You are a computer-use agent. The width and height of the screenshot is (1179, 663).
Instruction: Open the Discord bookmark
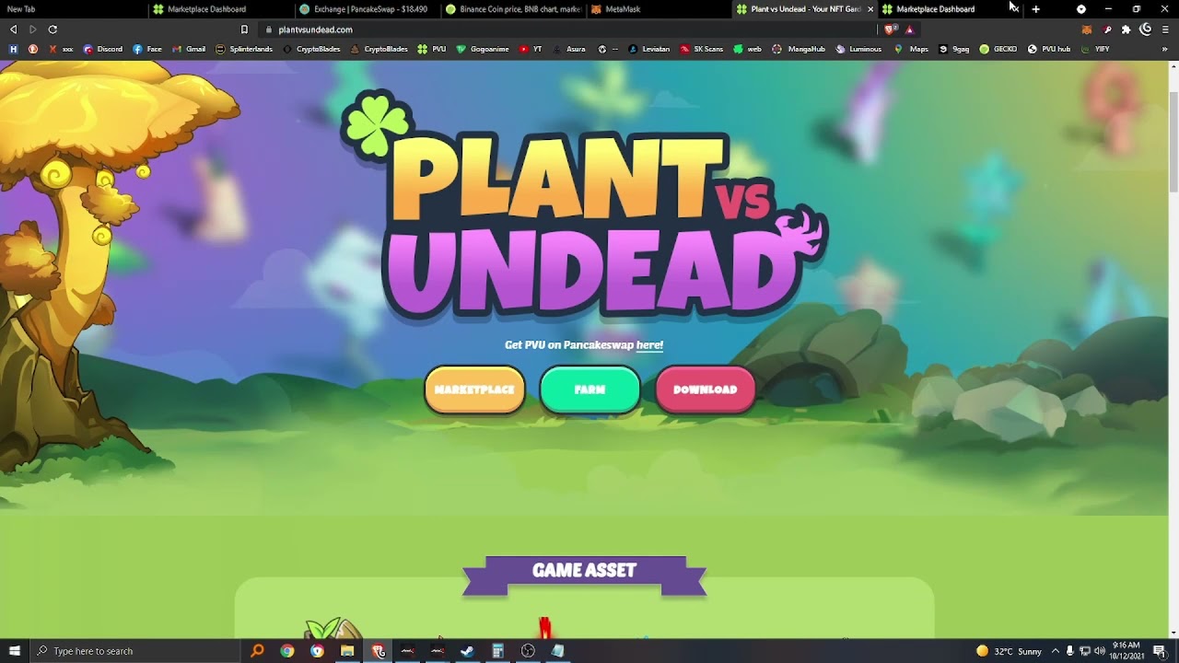(x=102, y=49)
